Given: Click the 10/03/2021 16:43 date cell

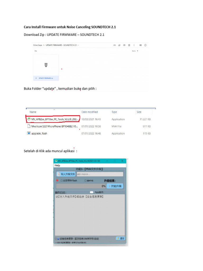Looking at the screenshot, I should click(91, 119).
